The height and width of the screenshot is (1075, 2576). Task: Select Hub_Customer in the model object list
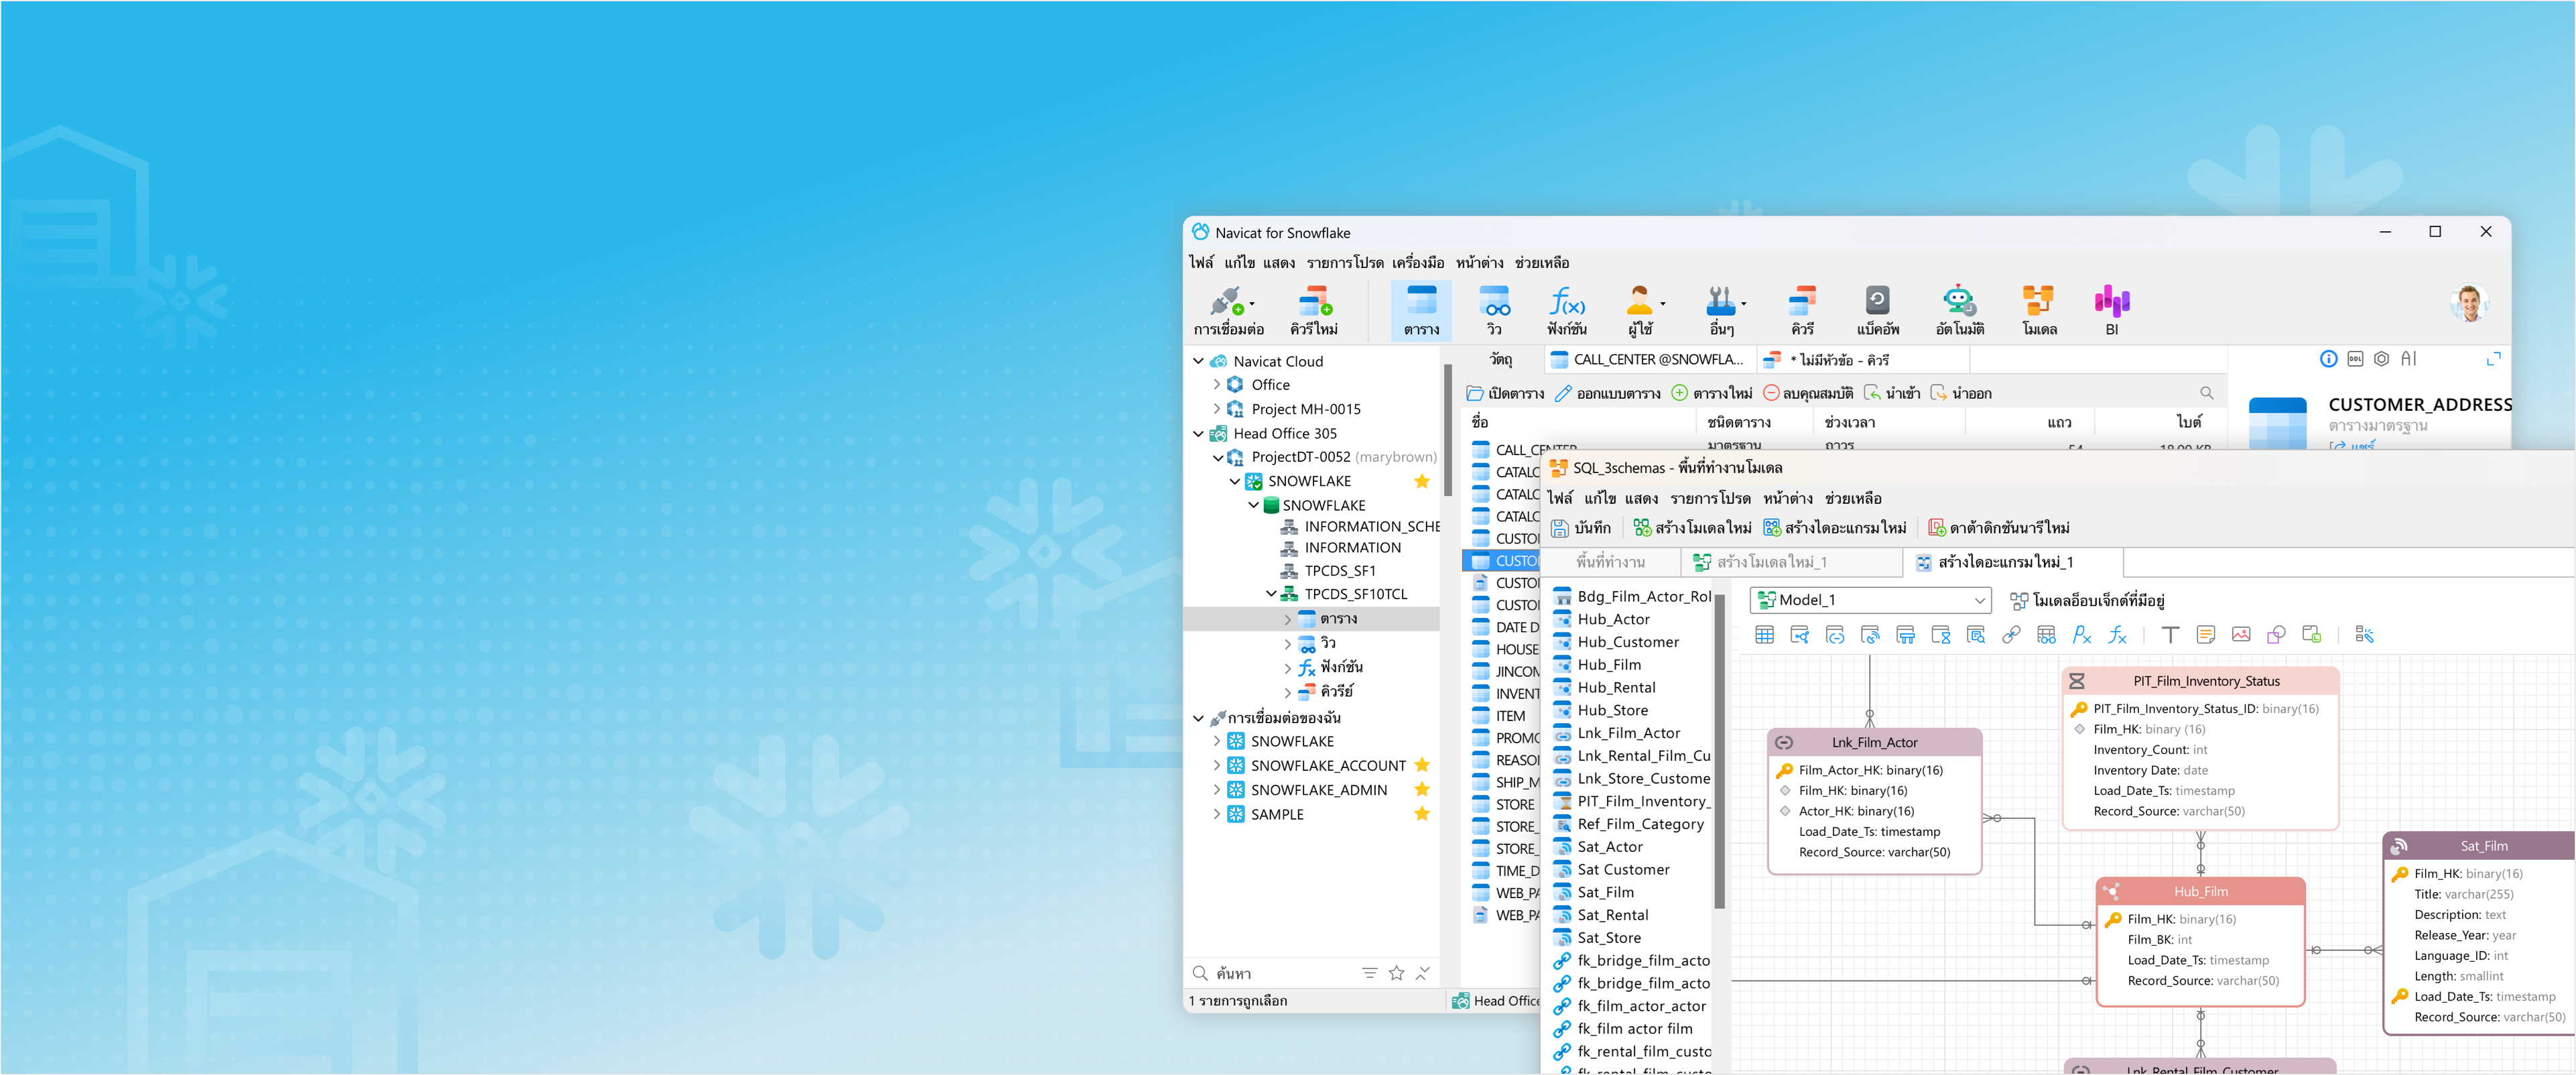1627,642
